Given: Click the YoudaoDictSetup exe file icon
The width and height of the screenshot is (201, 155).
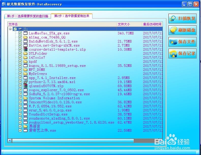Looking at the screenshot, I should point(25,114).
